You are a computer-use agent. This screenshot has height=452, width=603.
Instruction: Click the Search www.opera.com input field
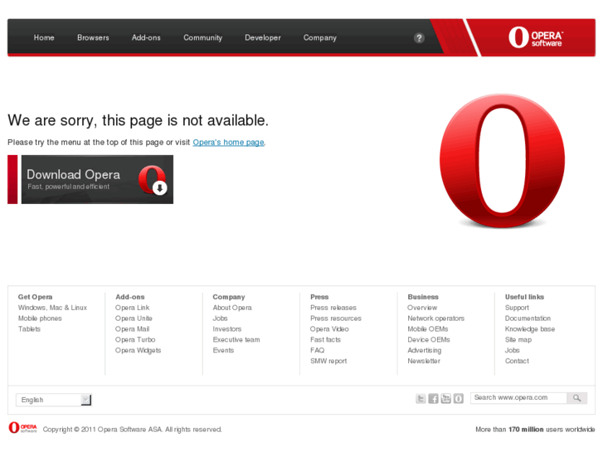518,398
